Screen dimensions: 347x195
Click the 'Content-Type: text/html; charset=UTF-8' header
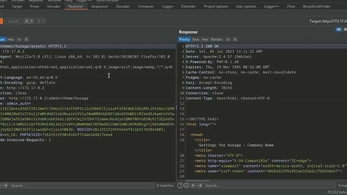[228, 98]
